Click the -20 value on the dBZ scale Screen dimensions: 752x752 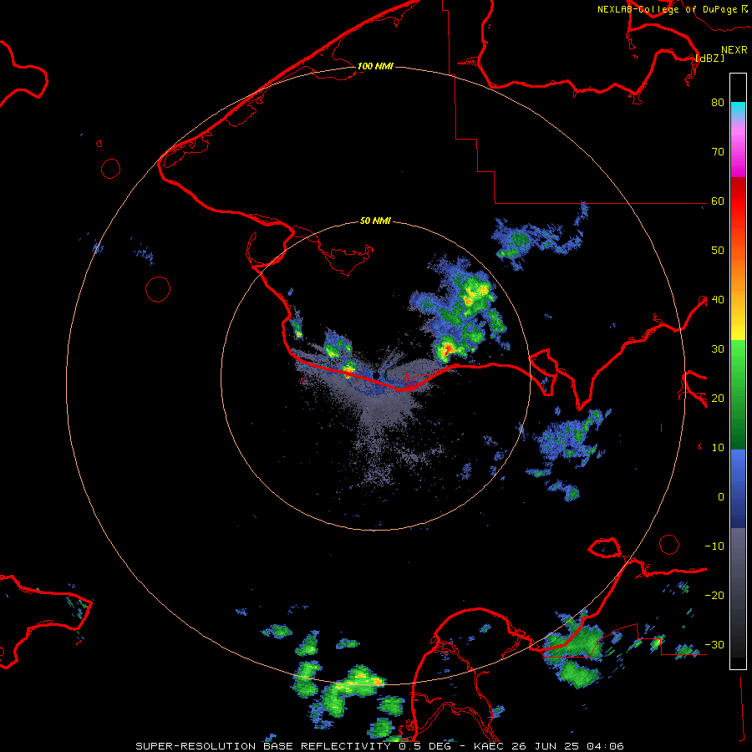(x=714, y=596)
